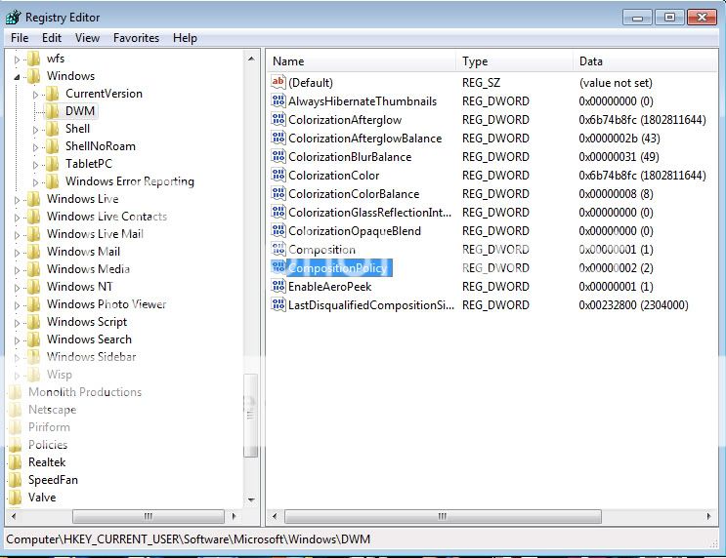Collapse the Windows tree node
The height and width of the screenshot is (558, 726).
(x=18, y=76)
